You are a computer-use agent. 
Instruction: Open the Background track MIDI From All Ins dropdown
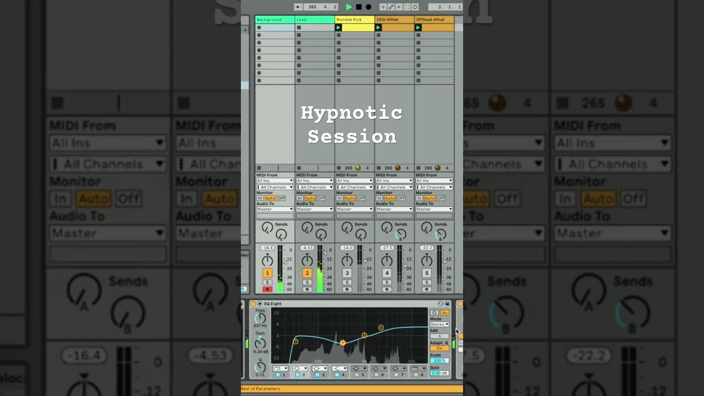(275, 180)
